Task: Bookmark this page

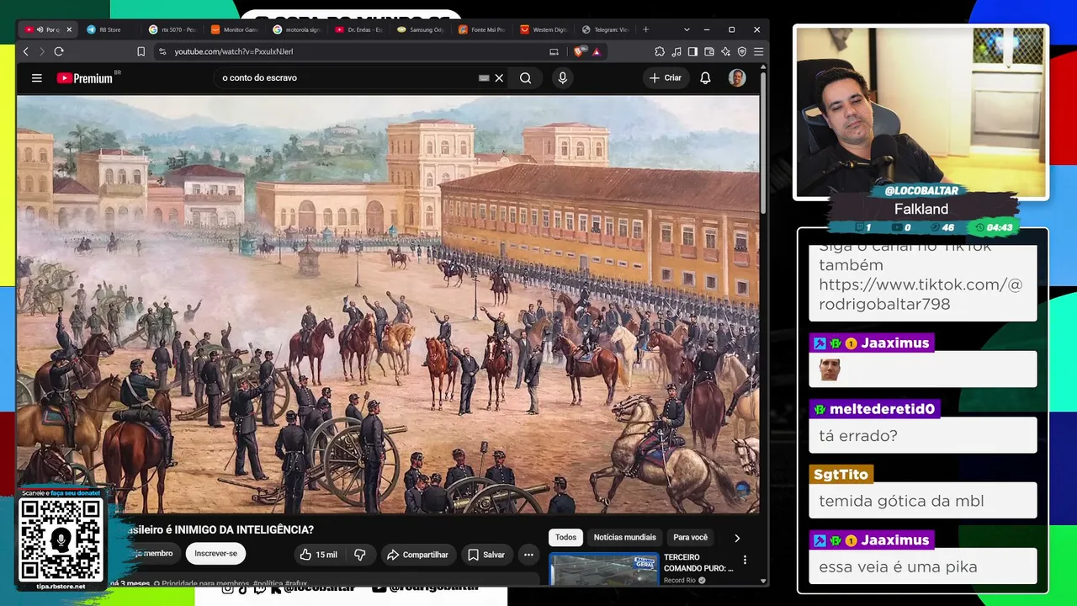Action: click(141, 51)
